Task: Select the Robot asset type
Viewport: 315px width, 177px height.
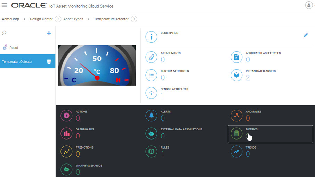Action: click(x=27, y=48)
